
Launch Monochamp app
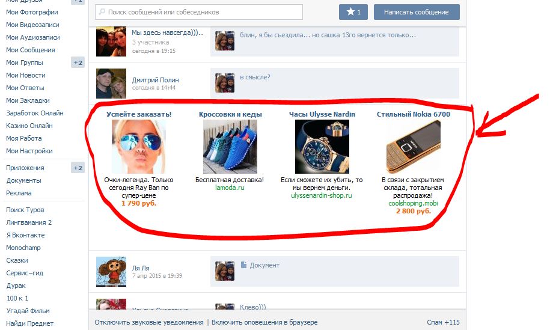[23, 248]
